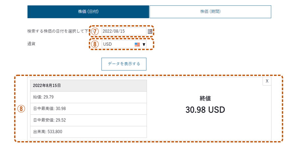Click the circled 8 marker left of results panel

point(21,109)
